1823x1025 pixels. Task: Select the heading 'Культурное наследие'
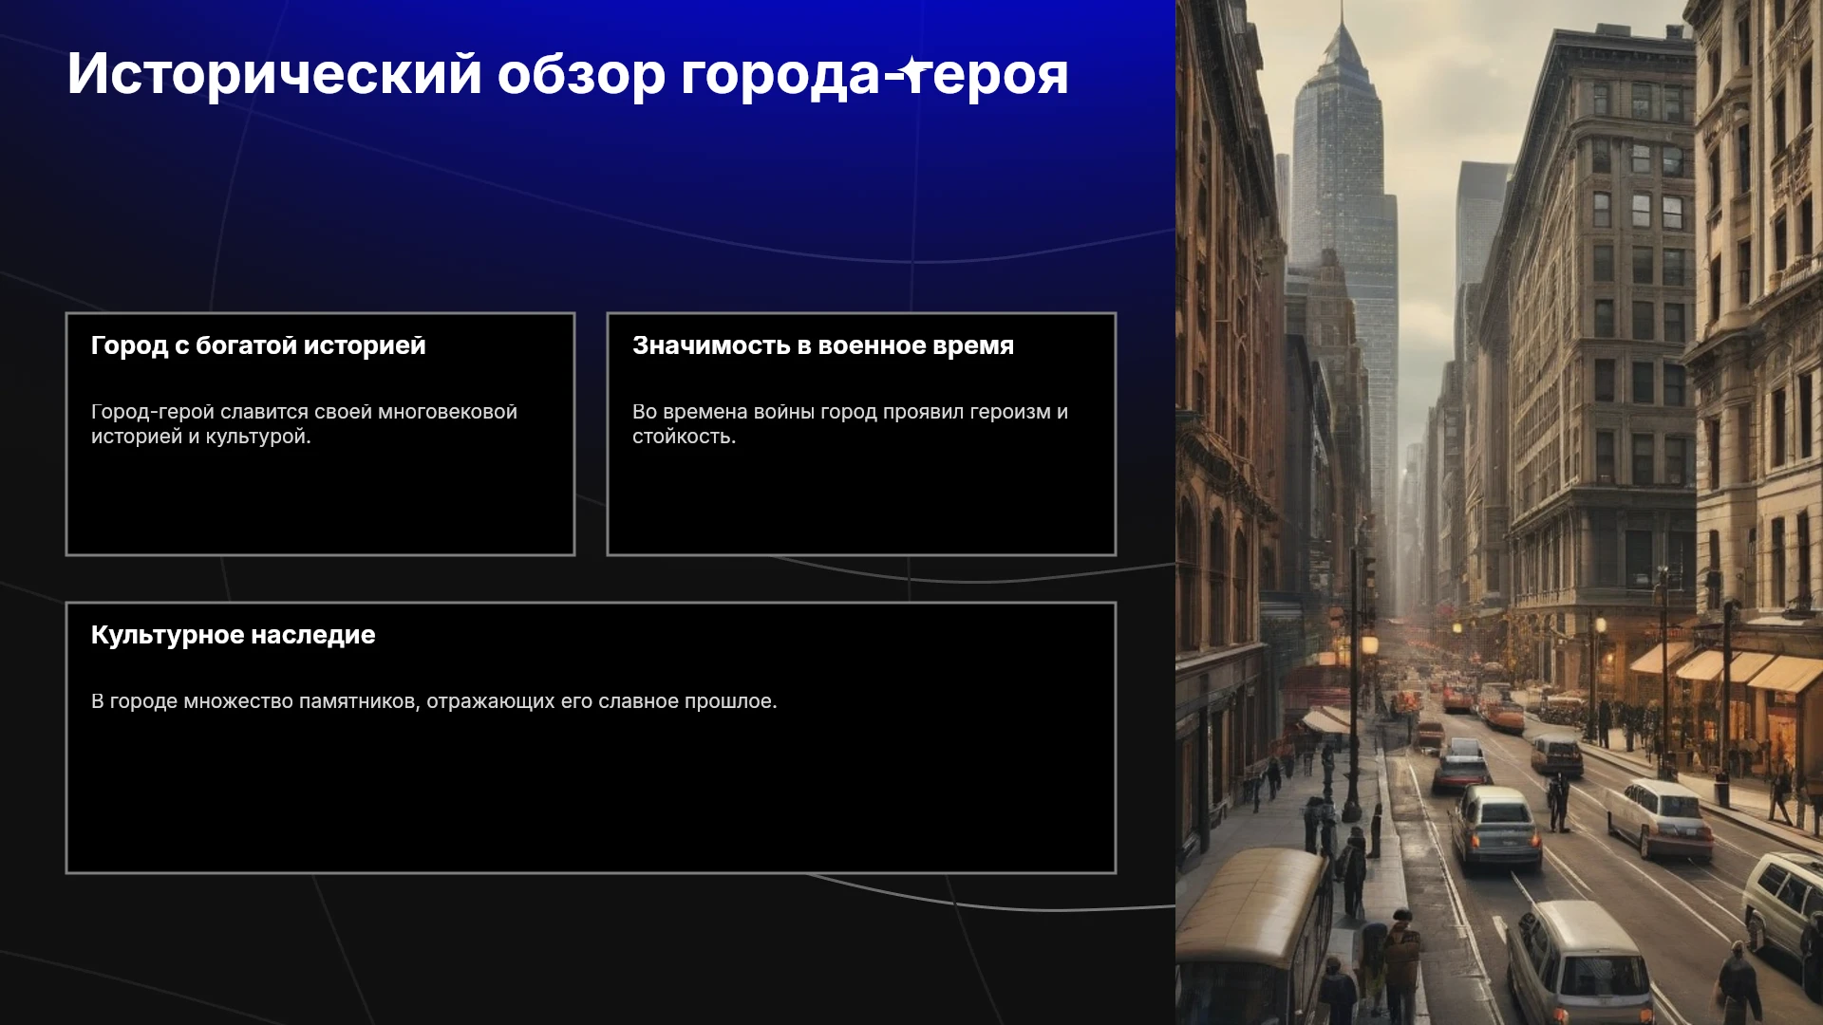234,635
